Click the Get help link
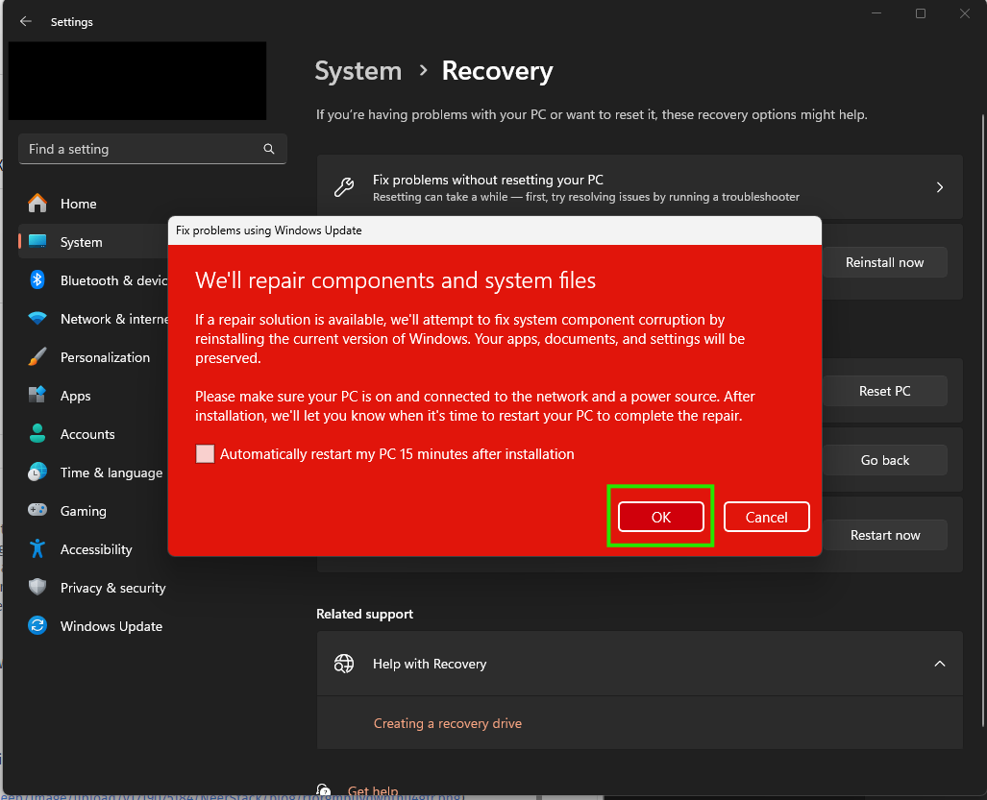 click(x=373, y=791)
